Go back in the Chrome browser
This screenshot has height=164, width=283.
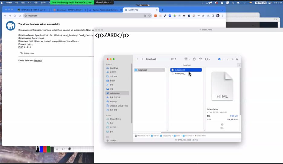point(5,16)
